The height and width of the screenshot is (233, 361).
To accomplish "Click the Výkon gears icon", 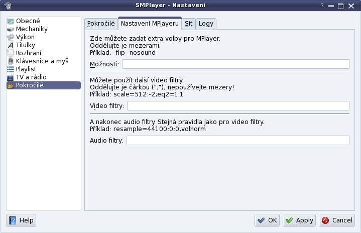I will (x=11, y=37).
